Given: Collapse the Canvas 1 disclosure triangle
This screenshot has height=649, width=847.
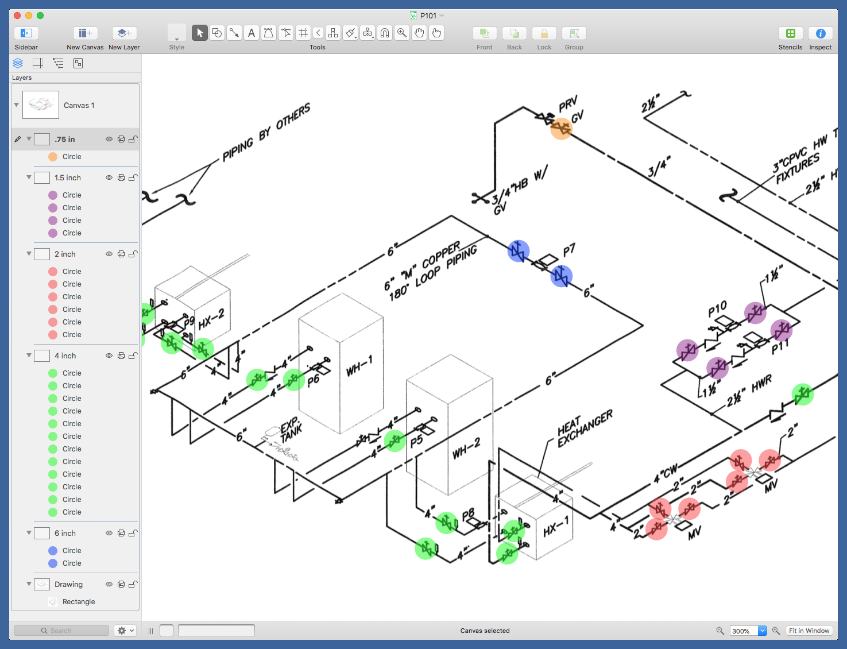Looking at the screenshot, I should point(17,105).
